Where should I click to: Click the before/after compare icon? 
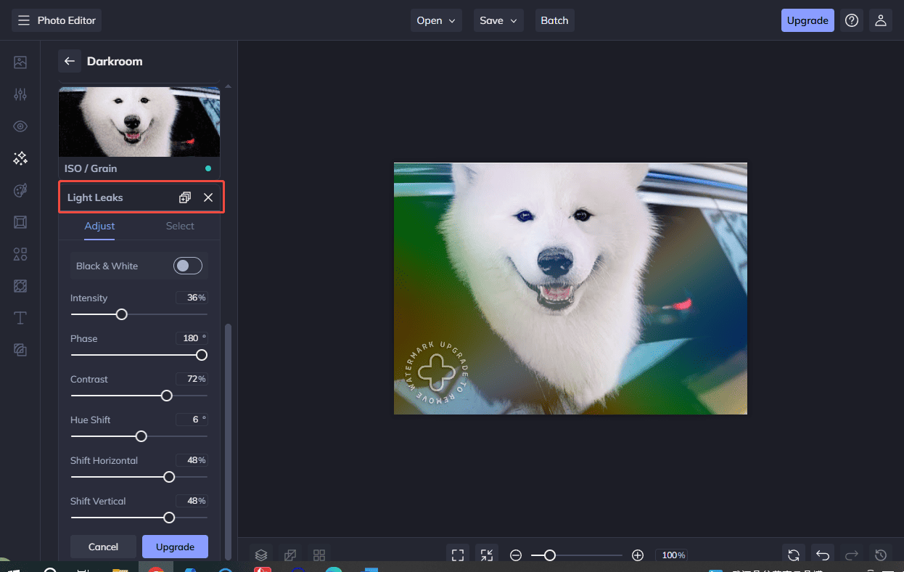(289, 555)
